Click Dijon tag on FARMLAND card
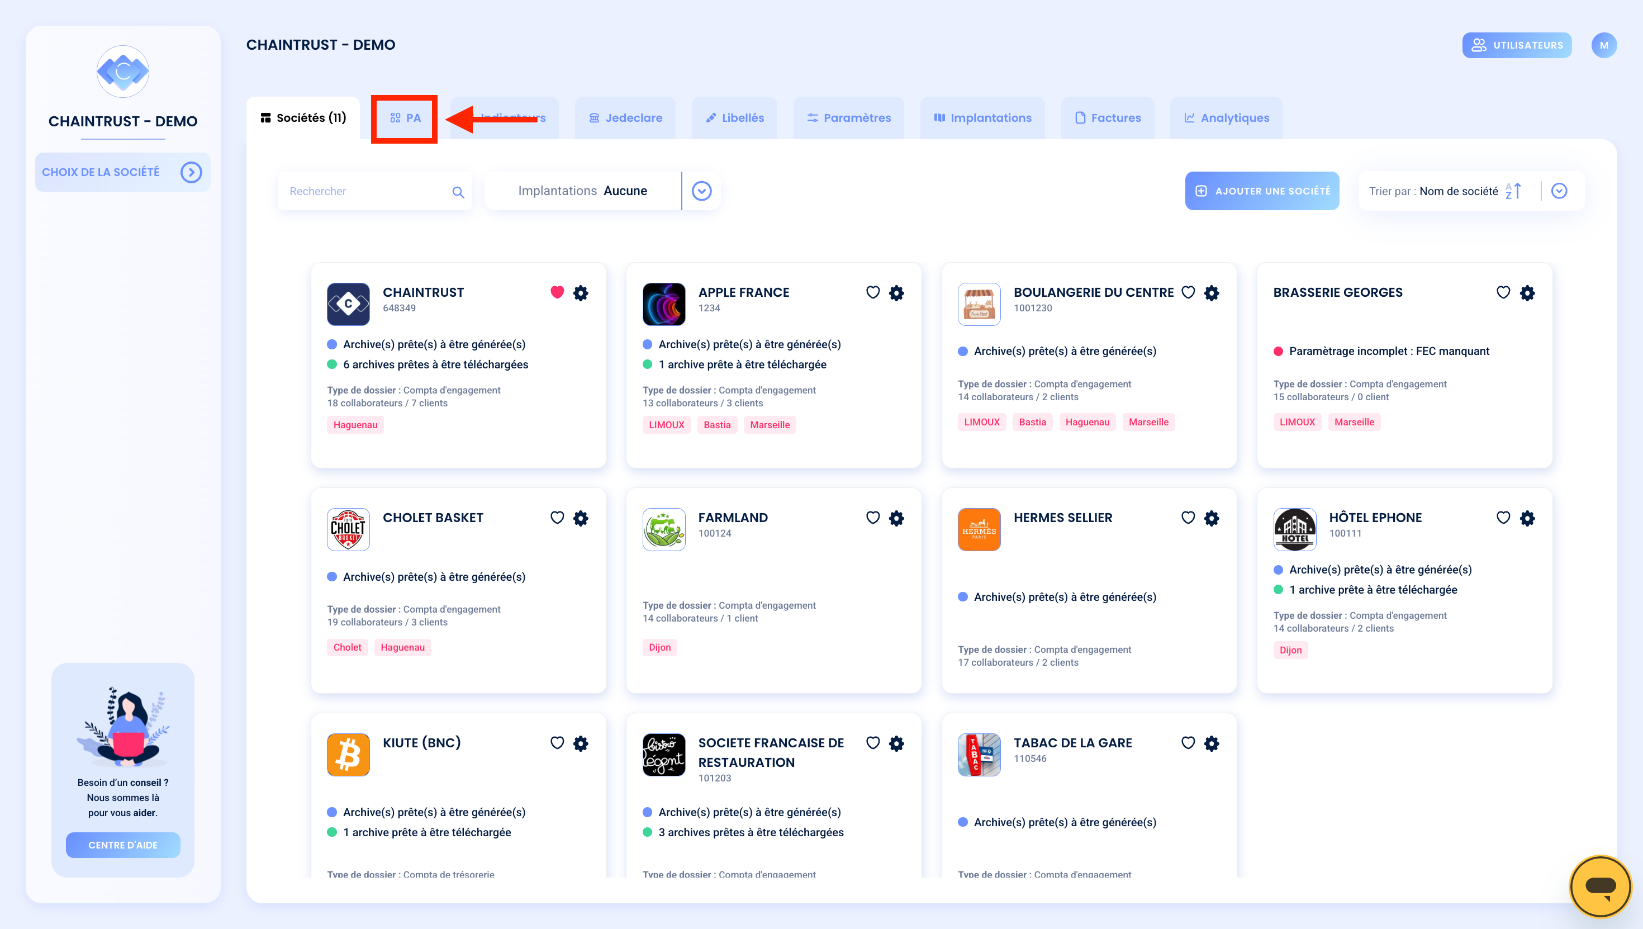 click(659, 647)
